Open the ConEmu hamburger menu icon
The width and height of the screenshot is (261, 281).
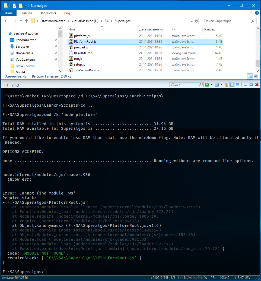tap(238, 85)
